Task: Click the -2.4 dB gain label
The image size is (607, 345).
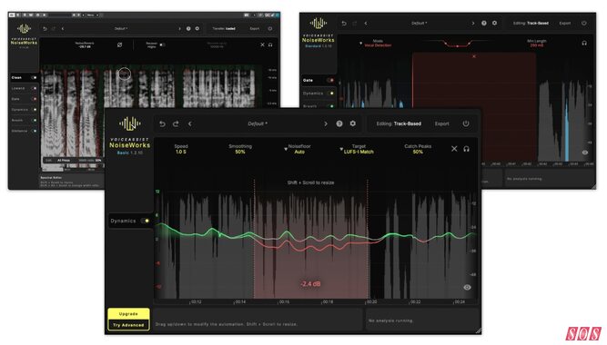Action: (310, 284)
